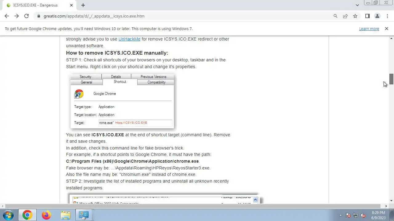Open the Chrome side panel

368,16
